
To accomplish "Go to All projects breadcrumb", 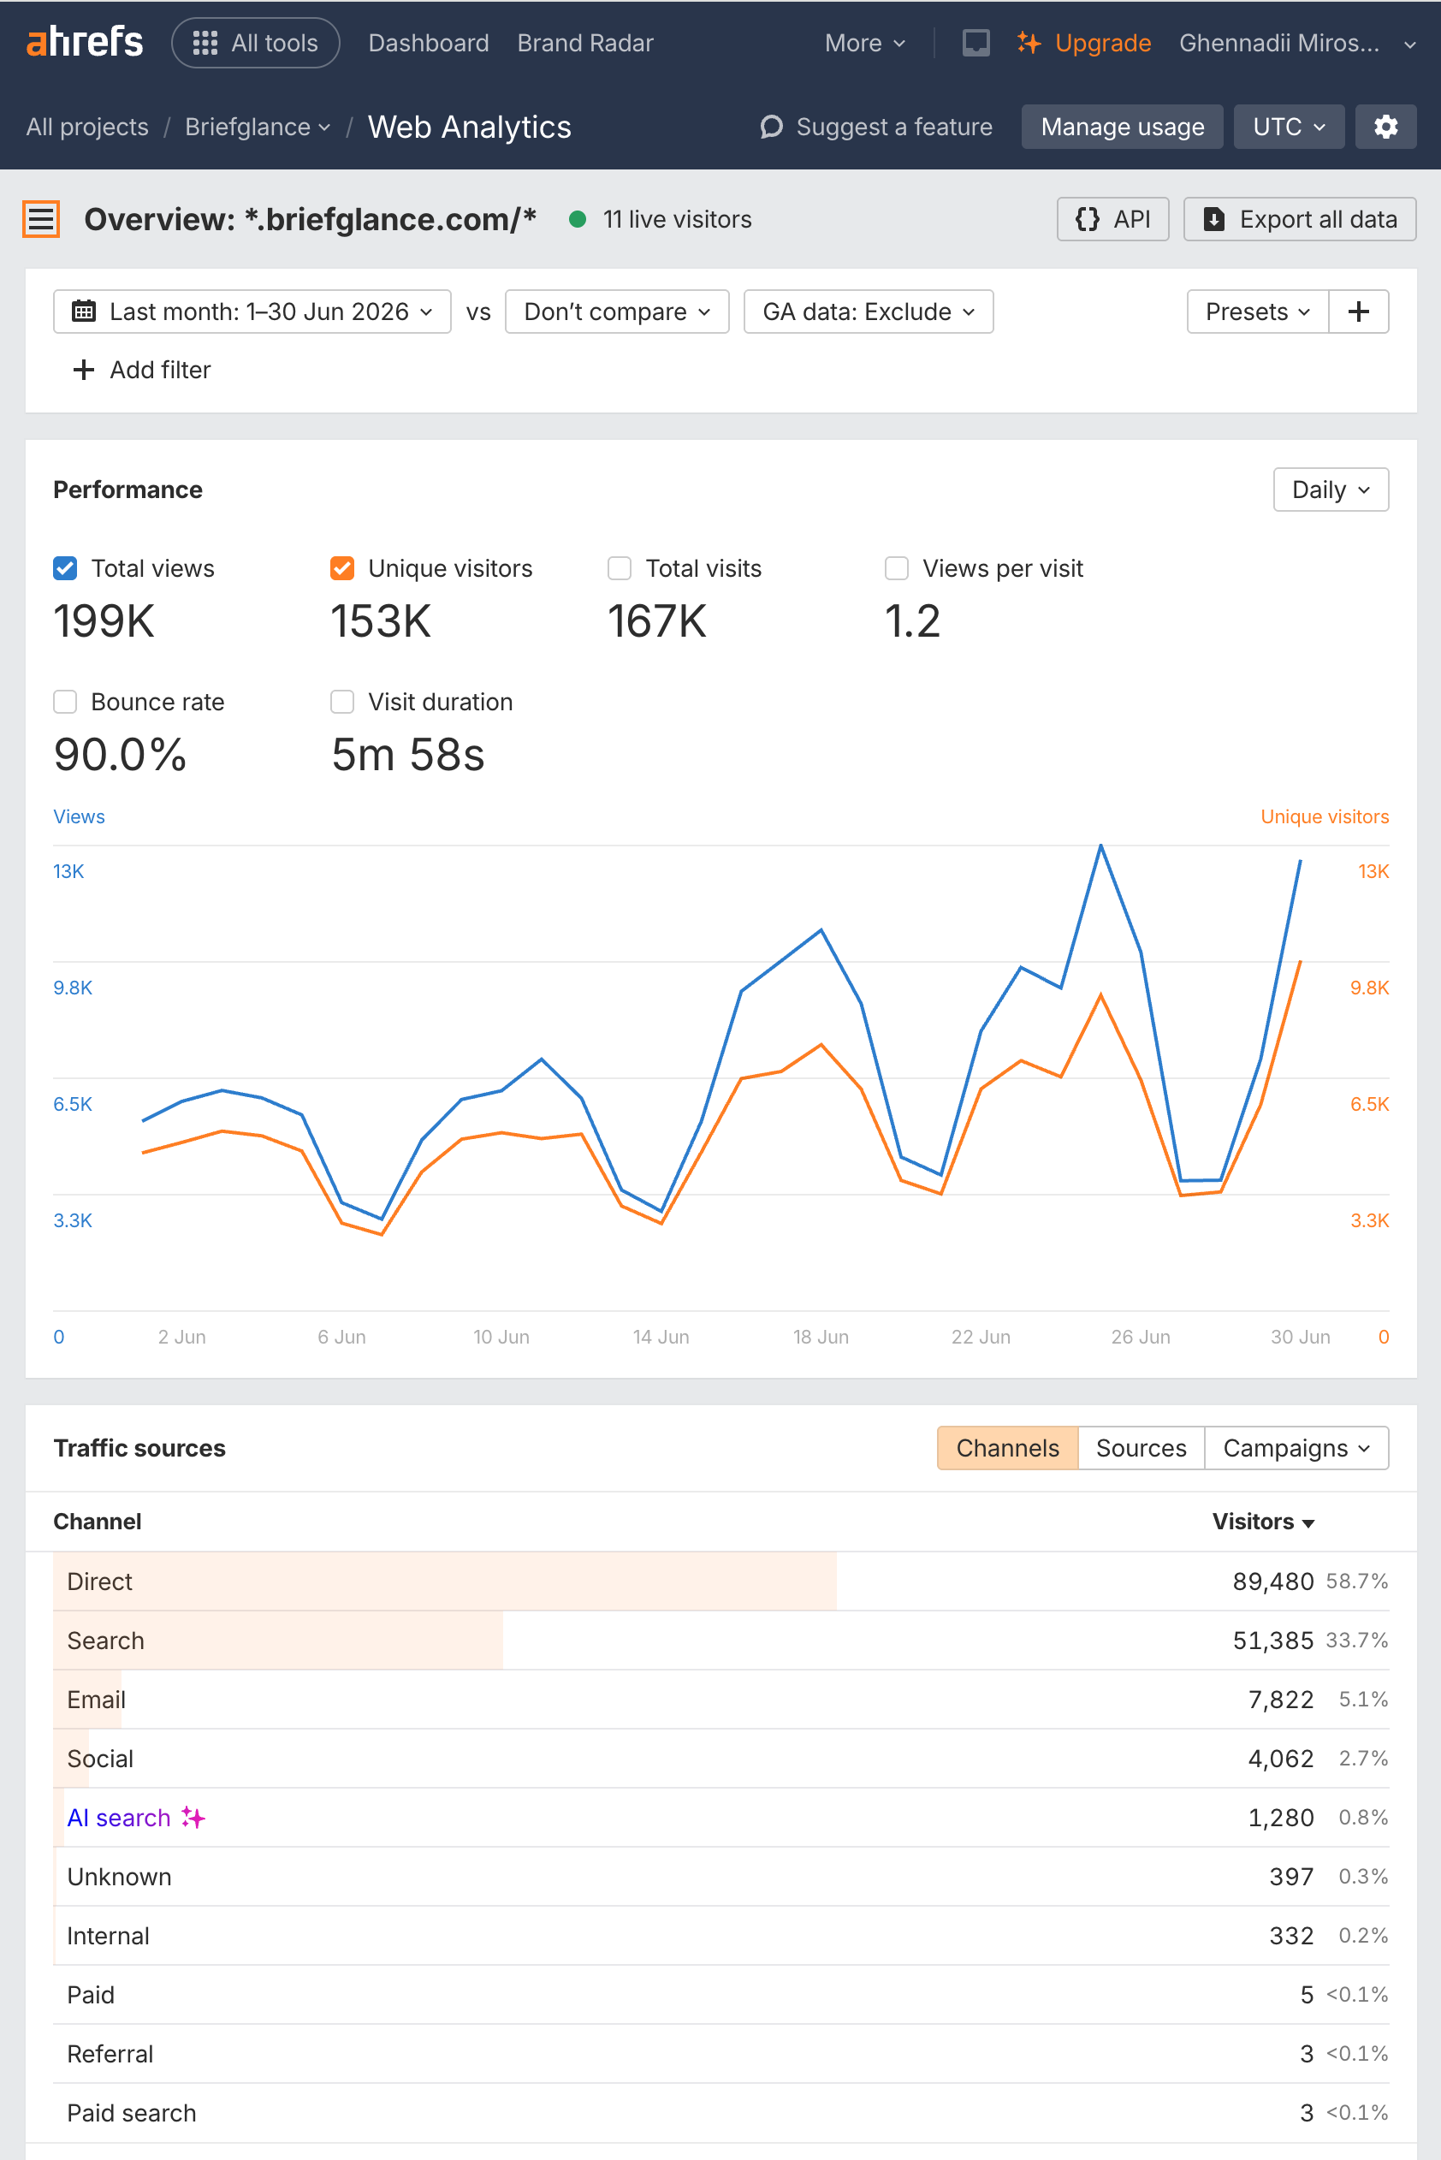I will (x=87, y=127).
